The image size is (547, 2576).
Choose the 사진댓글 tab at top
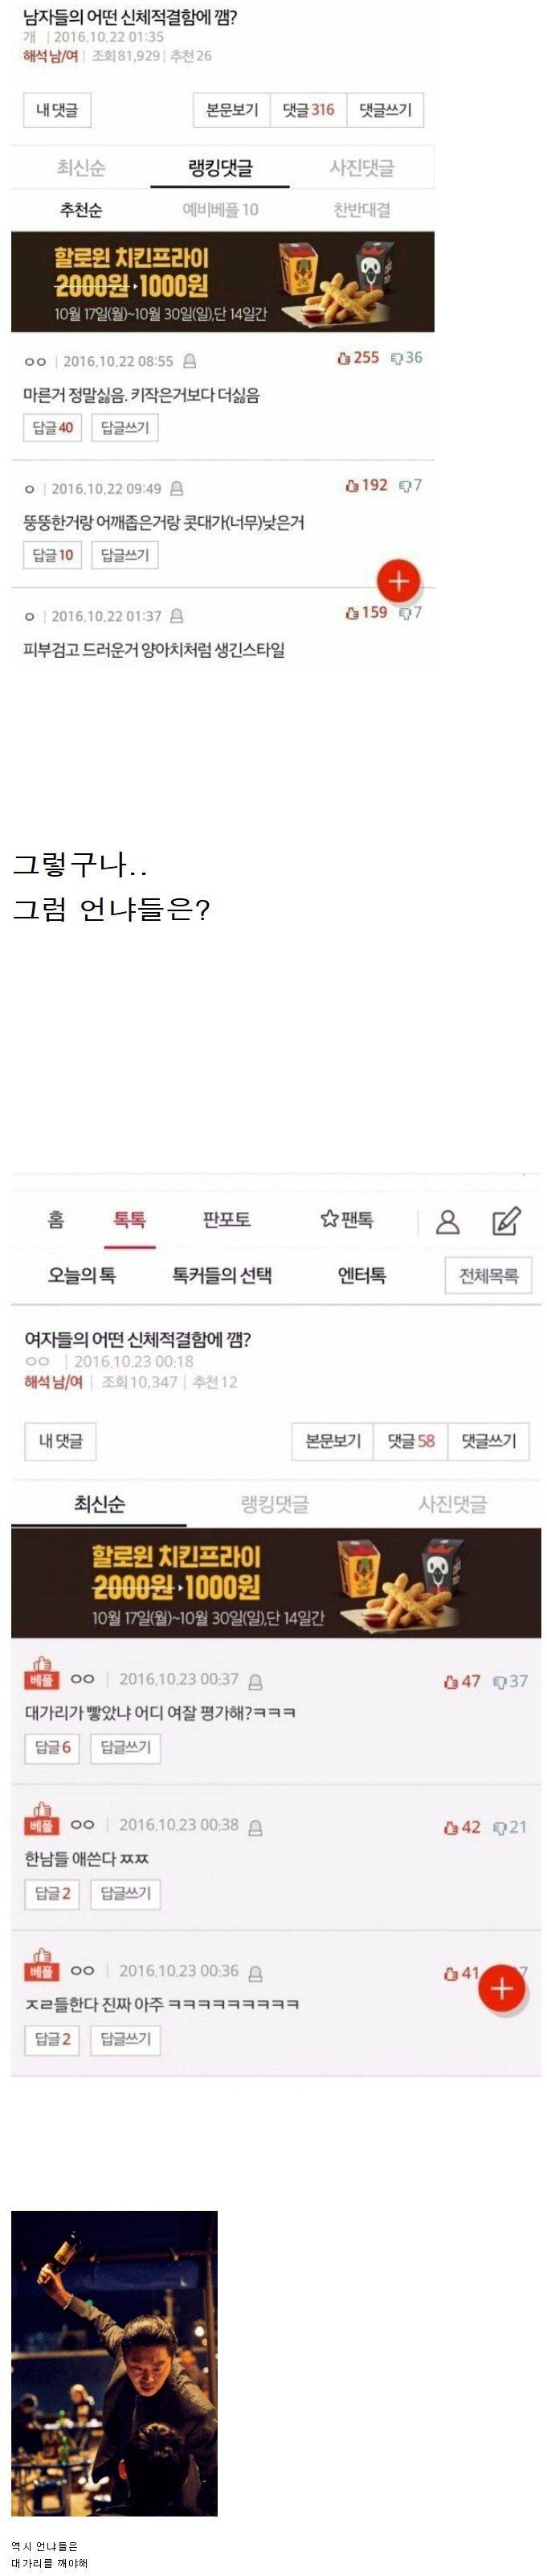click(362, 168)
